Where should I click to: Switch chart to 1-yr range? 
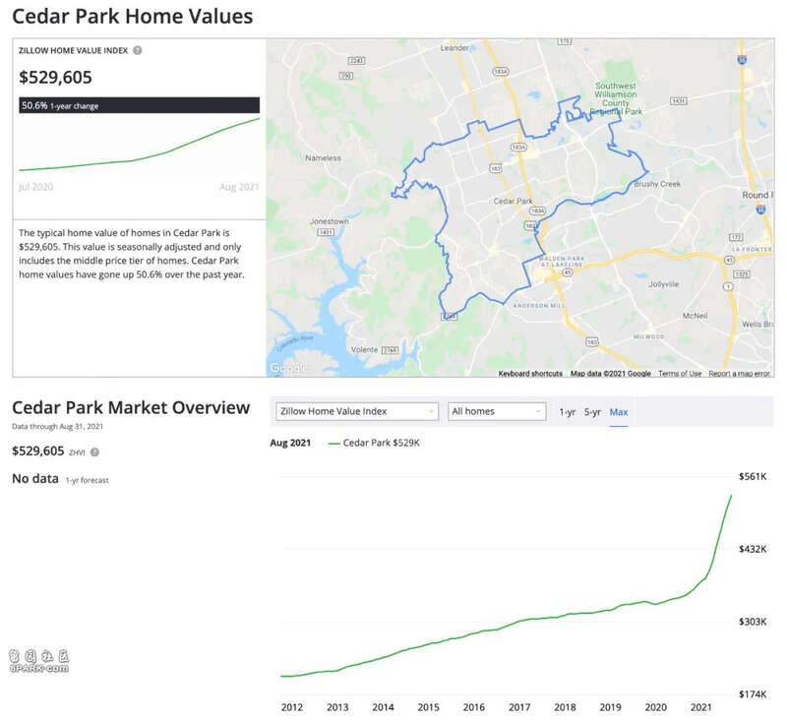pyautogui.click(x=568, y=412)
